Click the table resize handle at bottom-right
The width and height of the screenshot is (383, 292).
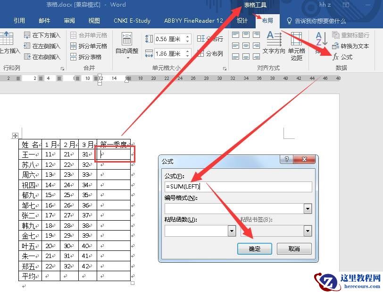[133, 283]
